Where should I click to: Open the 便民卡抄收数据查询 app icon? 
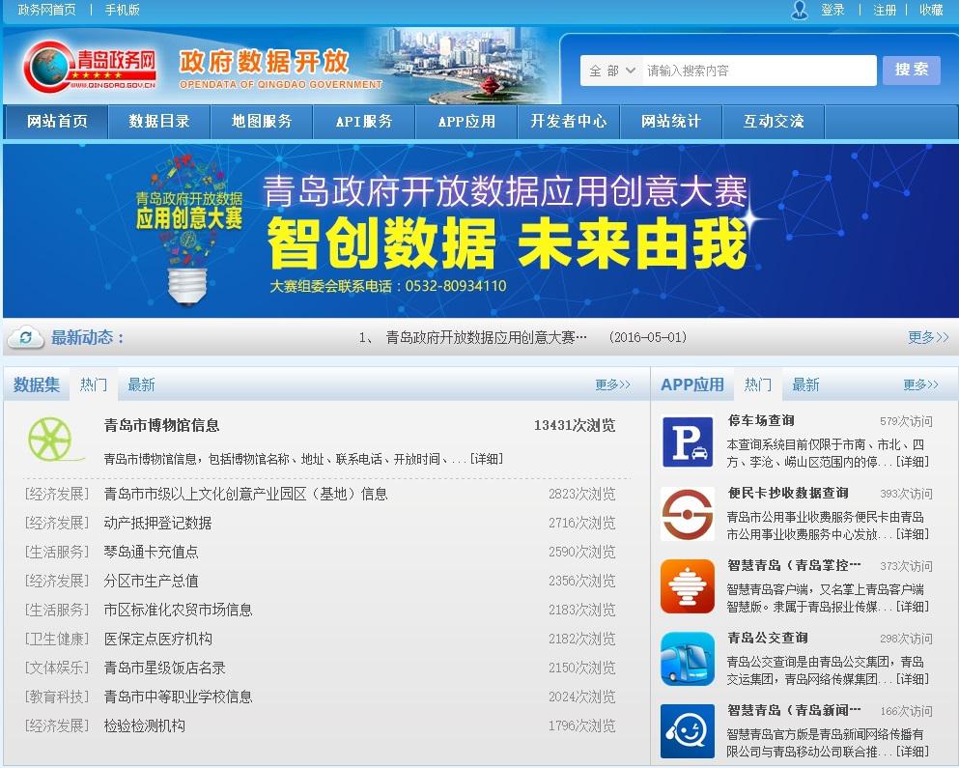pos(688,514)
